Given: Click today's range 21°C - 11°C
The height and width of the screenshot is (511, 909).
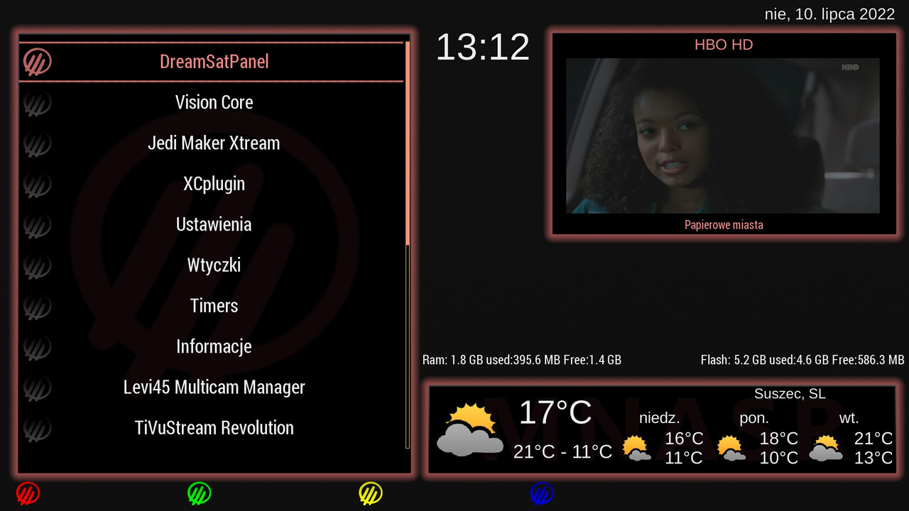Looking at the screenshot, I should click(x=562, y=451).
